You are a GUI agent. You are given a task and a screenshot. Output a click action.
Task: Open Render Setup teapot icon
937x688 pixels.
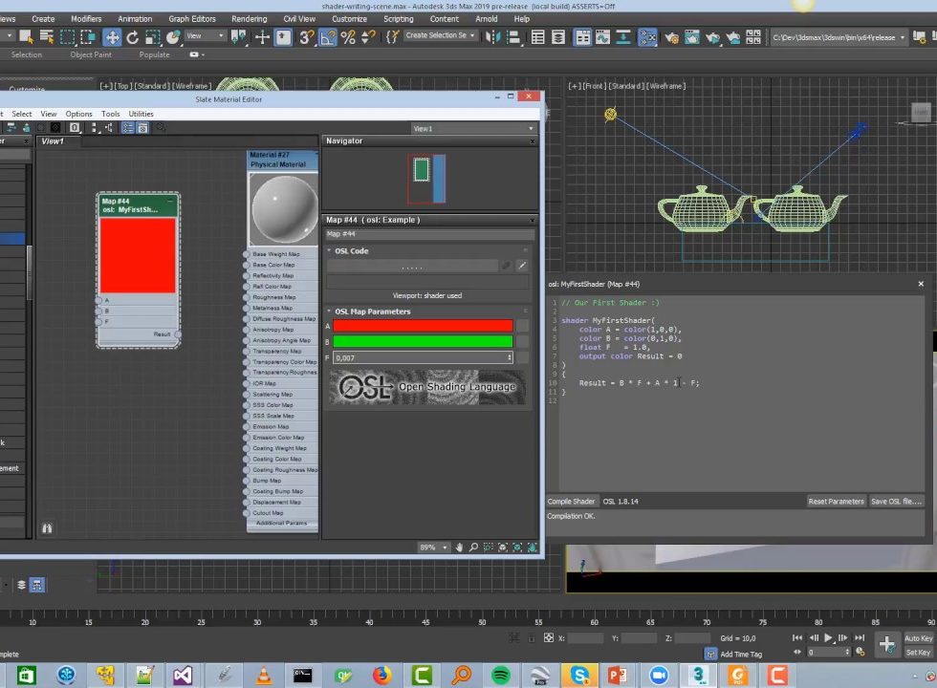click(x=671, y=37)
